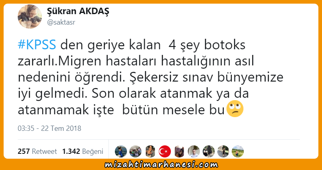Screen dimensions: 322x170
Task: Select the liker avatar showing a group of children
Action: pos(135,151)
